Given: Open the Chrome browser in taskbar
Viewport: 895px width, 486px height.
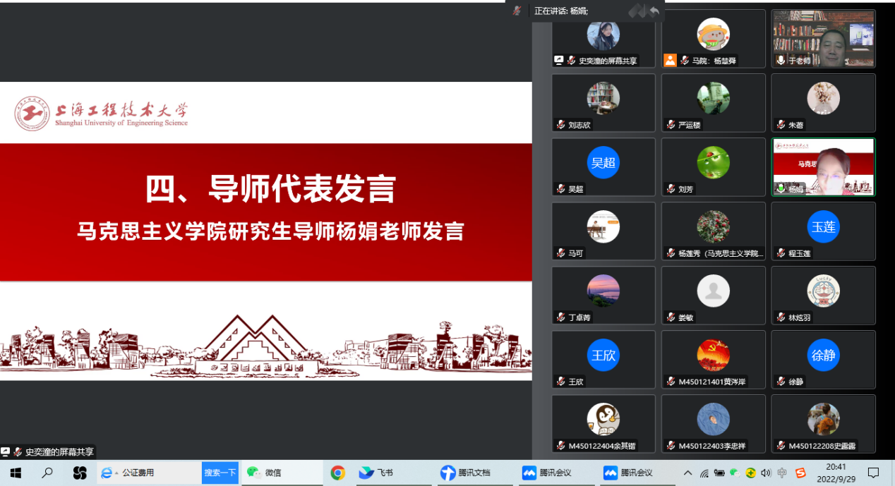Looking at the screenshot, I should [338, 473].
